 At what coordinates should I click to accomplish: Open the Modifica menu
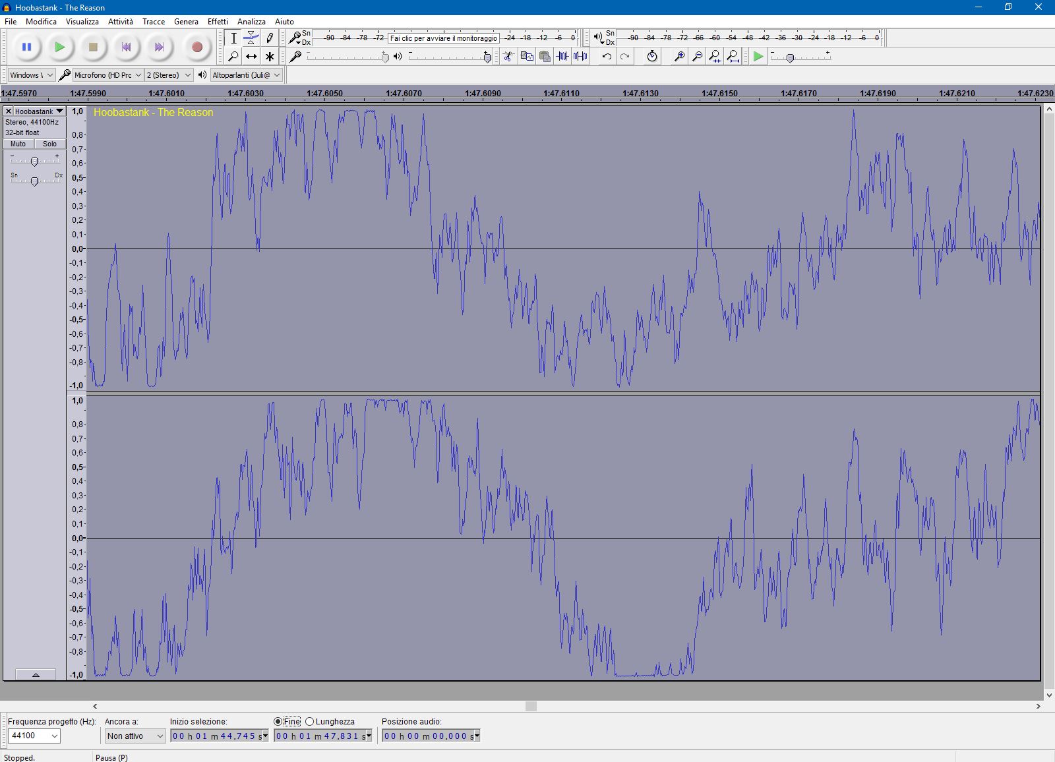pyautogui.click(x=41, y=22)
